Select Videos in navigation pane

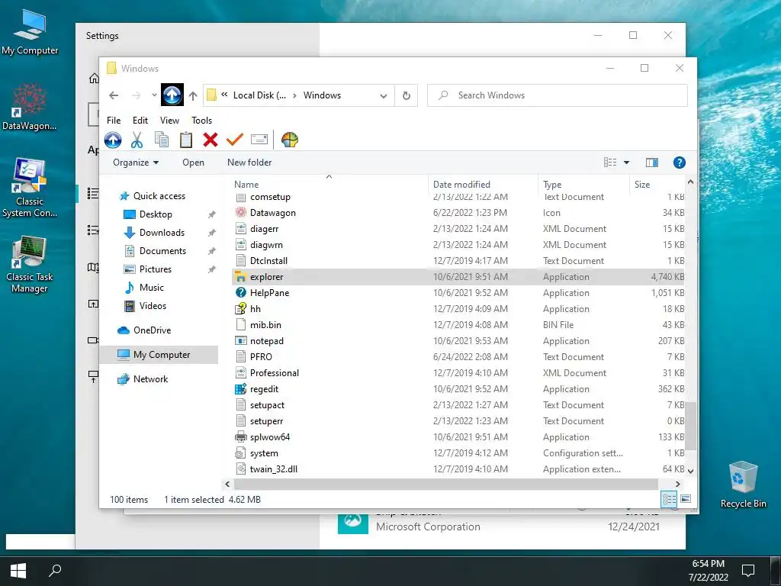153,306
